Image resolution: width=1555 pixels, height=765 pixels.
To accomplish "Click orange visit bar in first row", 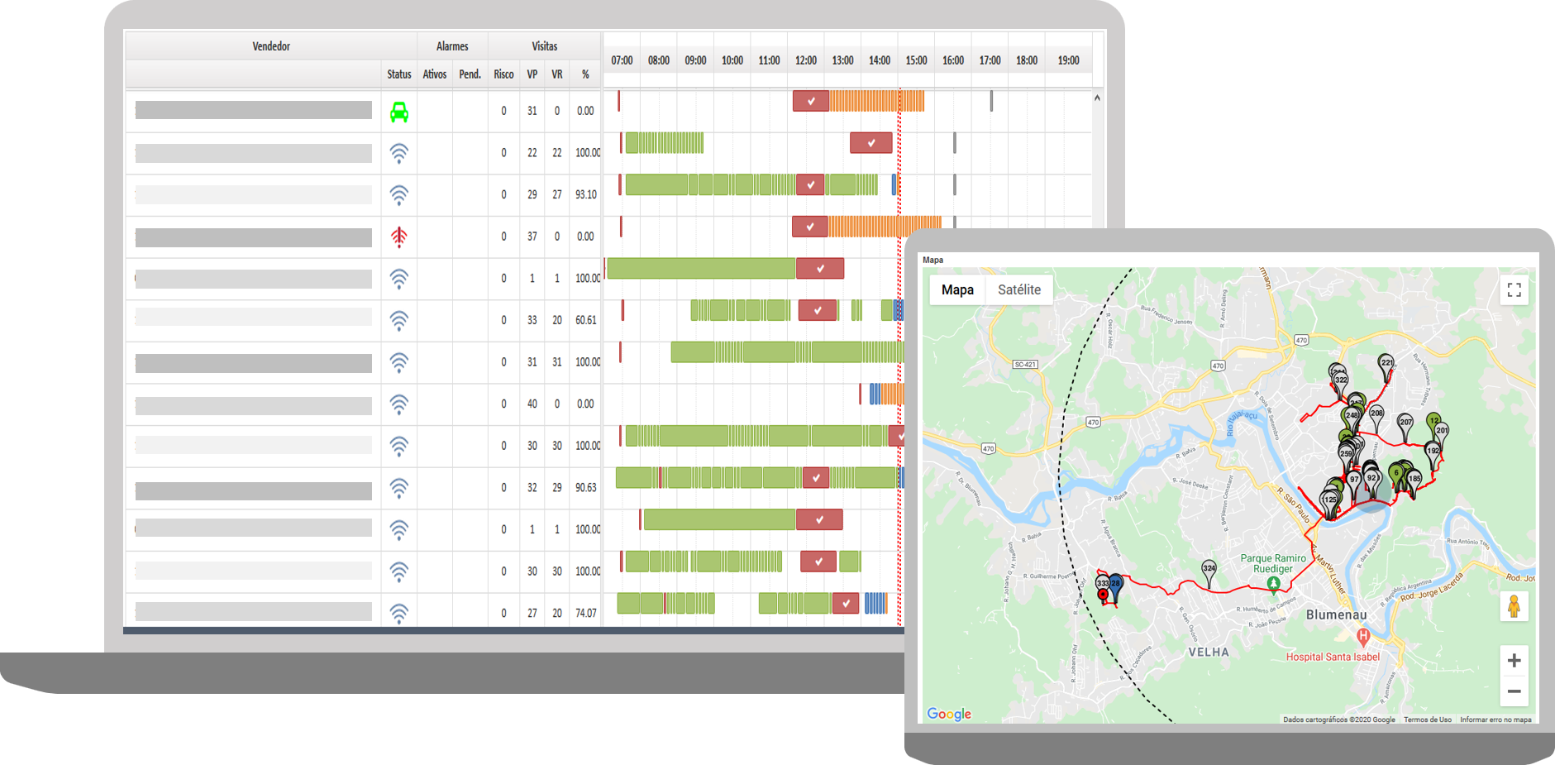I will [876, 101].
